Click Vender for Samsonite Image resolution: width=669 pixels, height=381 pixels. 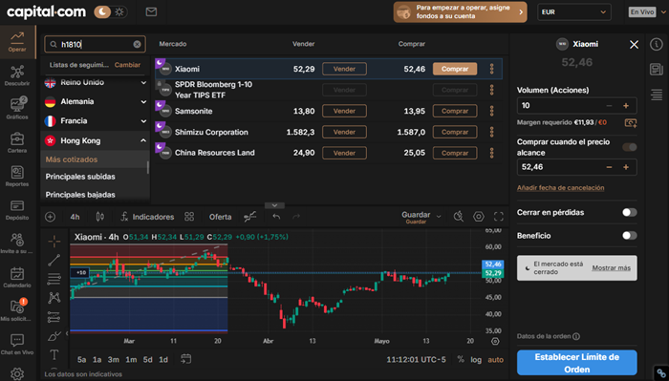point(344,111)
